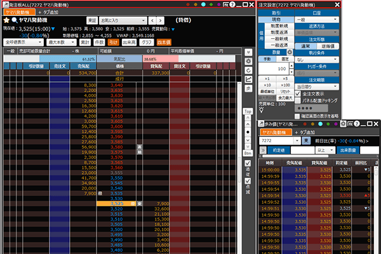
Task: Toggle 追従 checkbox on order board
Action: click(248, 163)
